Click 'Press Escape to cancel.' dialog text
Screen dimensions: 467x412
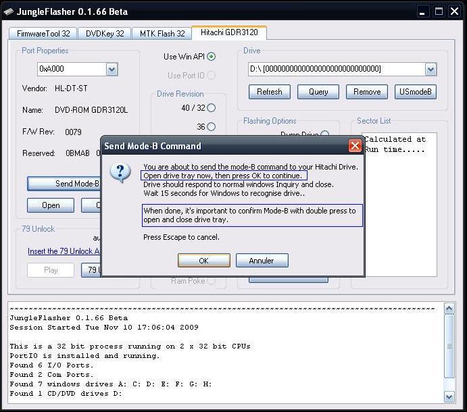181,237
